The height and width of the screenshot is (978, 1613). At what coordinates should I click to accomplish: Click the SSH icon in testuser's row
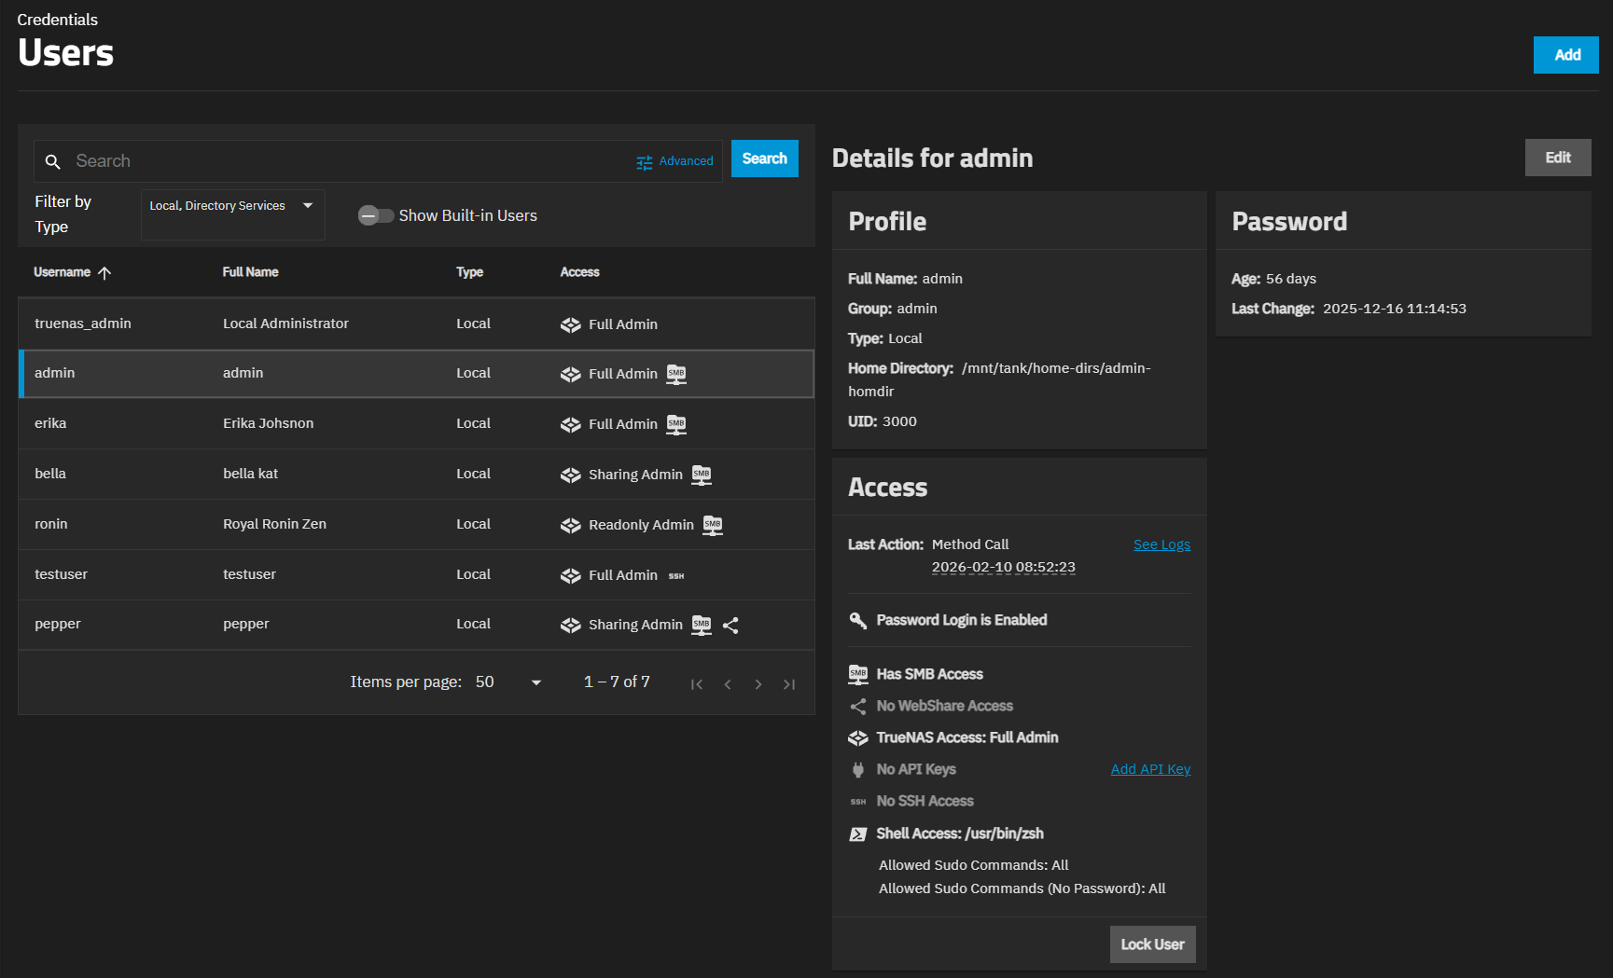point(676,576)
